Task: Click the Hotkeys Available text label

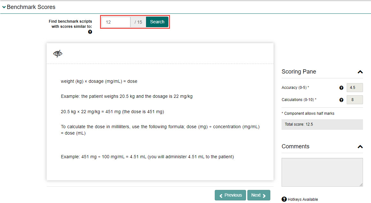Action: [x=303, y=199]
